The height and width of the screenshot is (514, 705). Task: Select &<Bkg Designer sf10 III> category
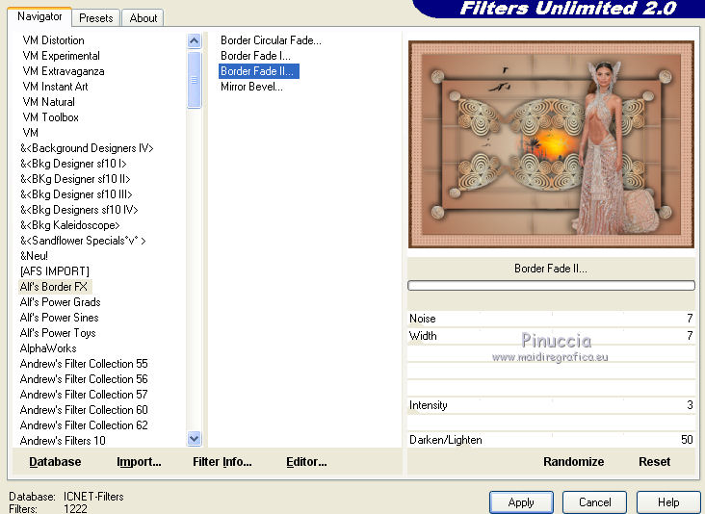76,194
